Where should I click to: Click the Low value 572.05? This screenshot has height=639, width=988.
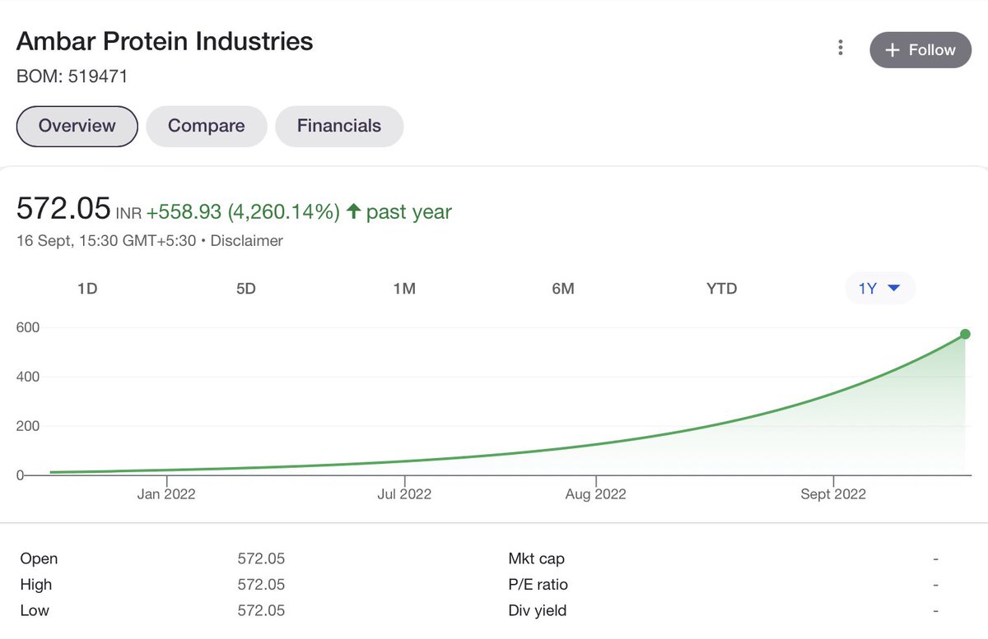tap(261, 611)
